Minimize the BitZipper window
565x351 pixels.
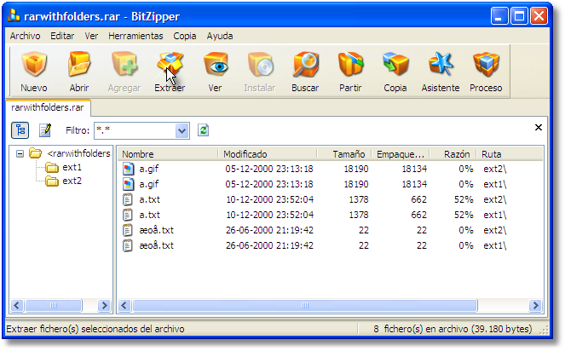[x=499, y=16]
